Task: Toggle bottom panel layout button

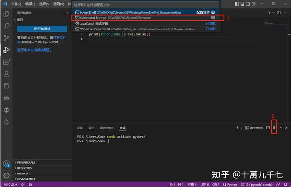Action: 242,4
